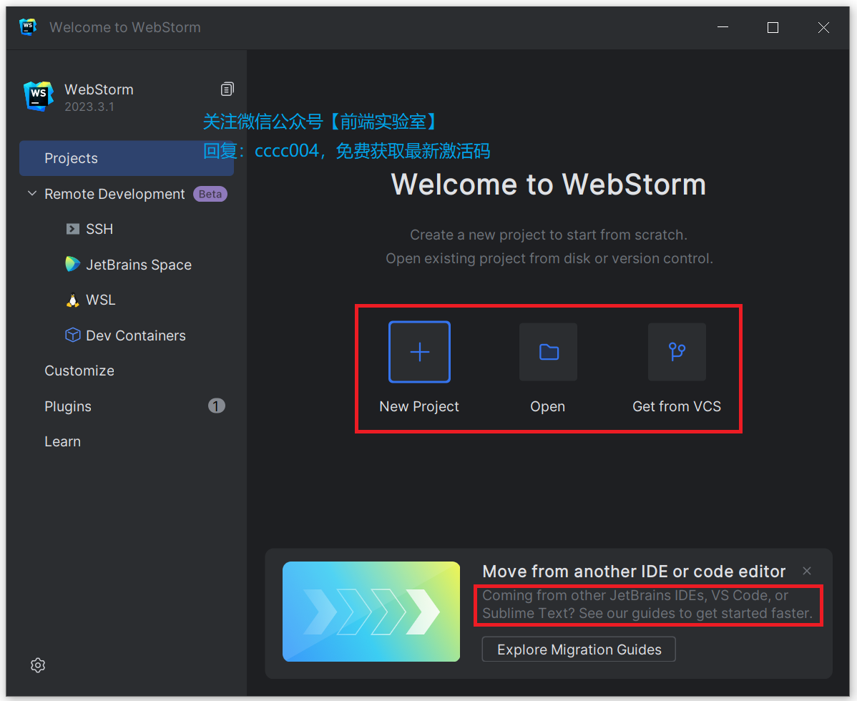Open the Learn tab
The width and height of the screenshot is (857, 701).
click(62, 441)
